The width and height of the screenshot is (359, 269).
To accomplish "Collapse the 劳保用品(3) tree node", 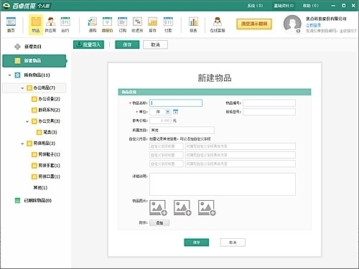I will [22, 143].
